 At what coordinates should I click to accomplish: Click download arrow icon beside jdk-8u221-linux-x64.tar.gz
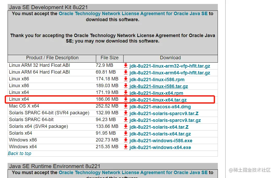click(126, 99)
